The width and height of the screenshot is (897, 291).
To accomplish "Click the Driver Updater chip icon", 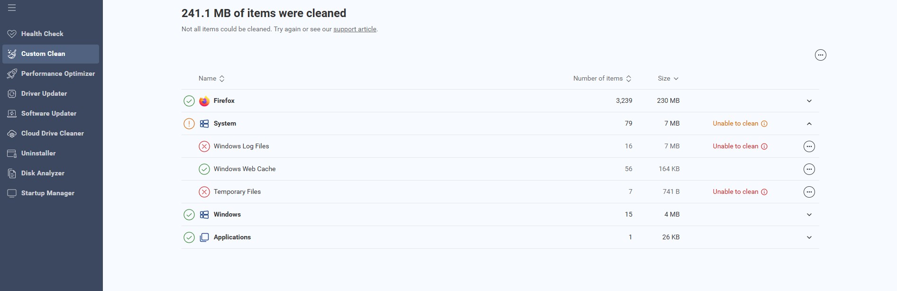I will (x=12, y=93).
